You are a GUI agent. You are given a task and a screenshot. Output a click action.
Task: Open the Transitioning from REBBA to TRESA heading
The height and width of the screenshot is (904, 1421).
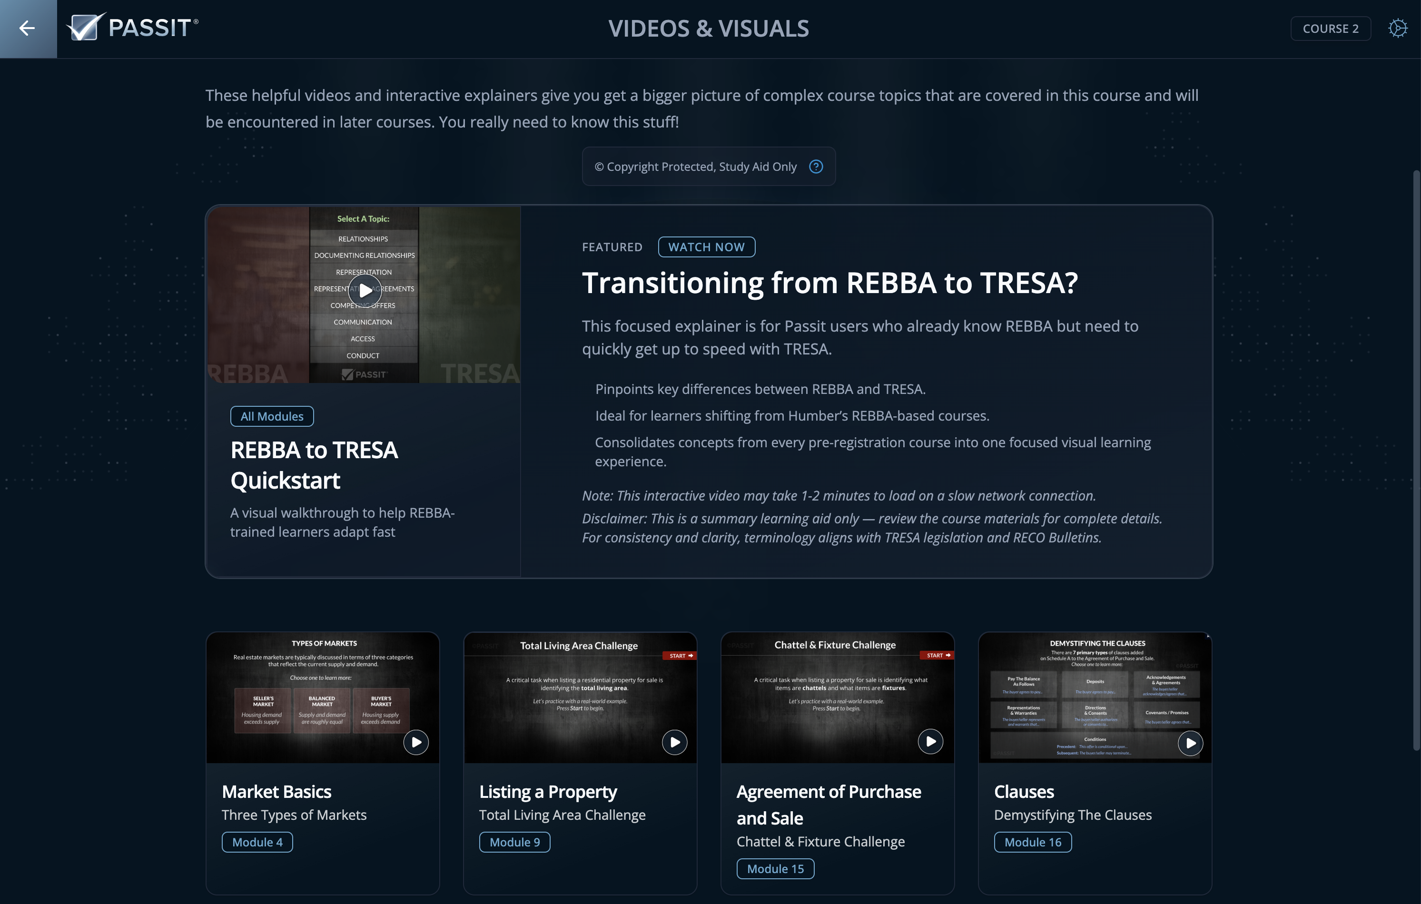coord(829,283)
